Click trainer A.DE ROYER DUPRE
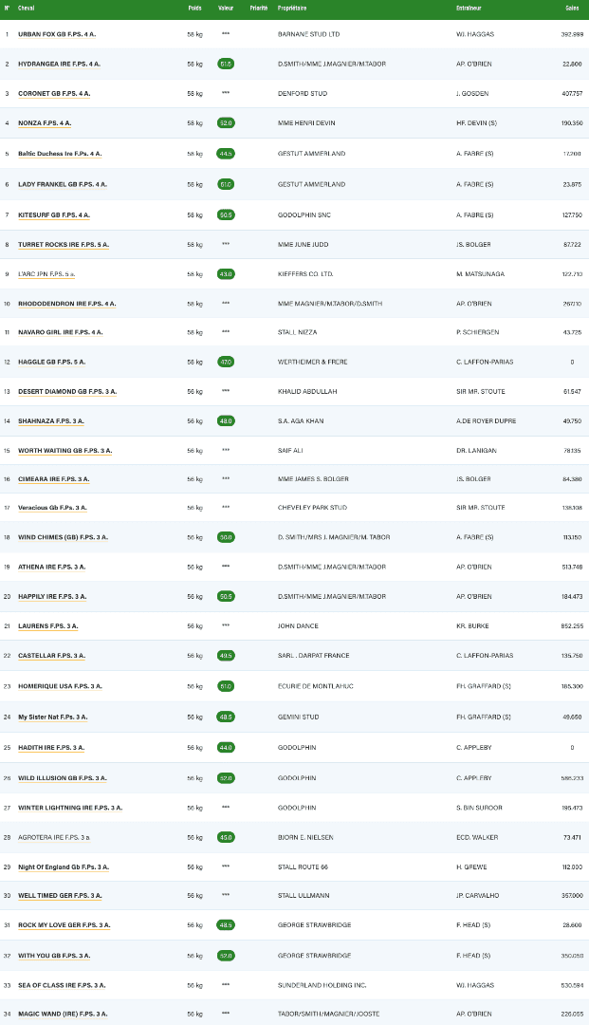Image resolution: width=589 pixels, height=1025 pixels. [x=486, y=421]
